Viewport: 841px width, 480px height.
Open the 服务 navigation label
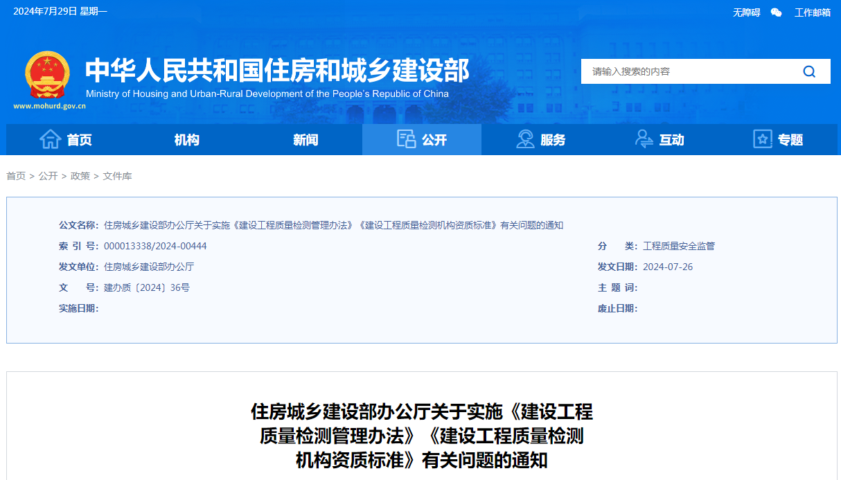553,140
